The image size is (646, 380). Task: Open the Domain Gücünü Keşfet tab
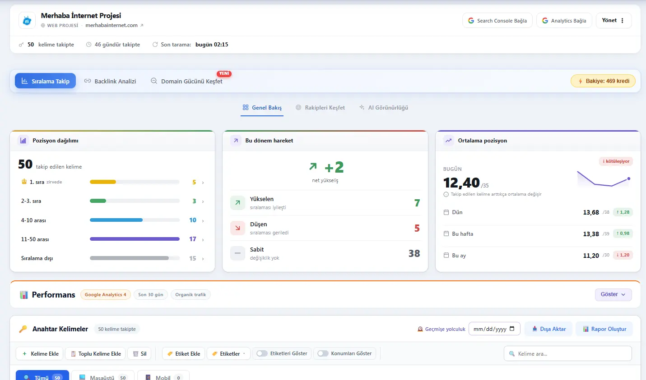186,81
